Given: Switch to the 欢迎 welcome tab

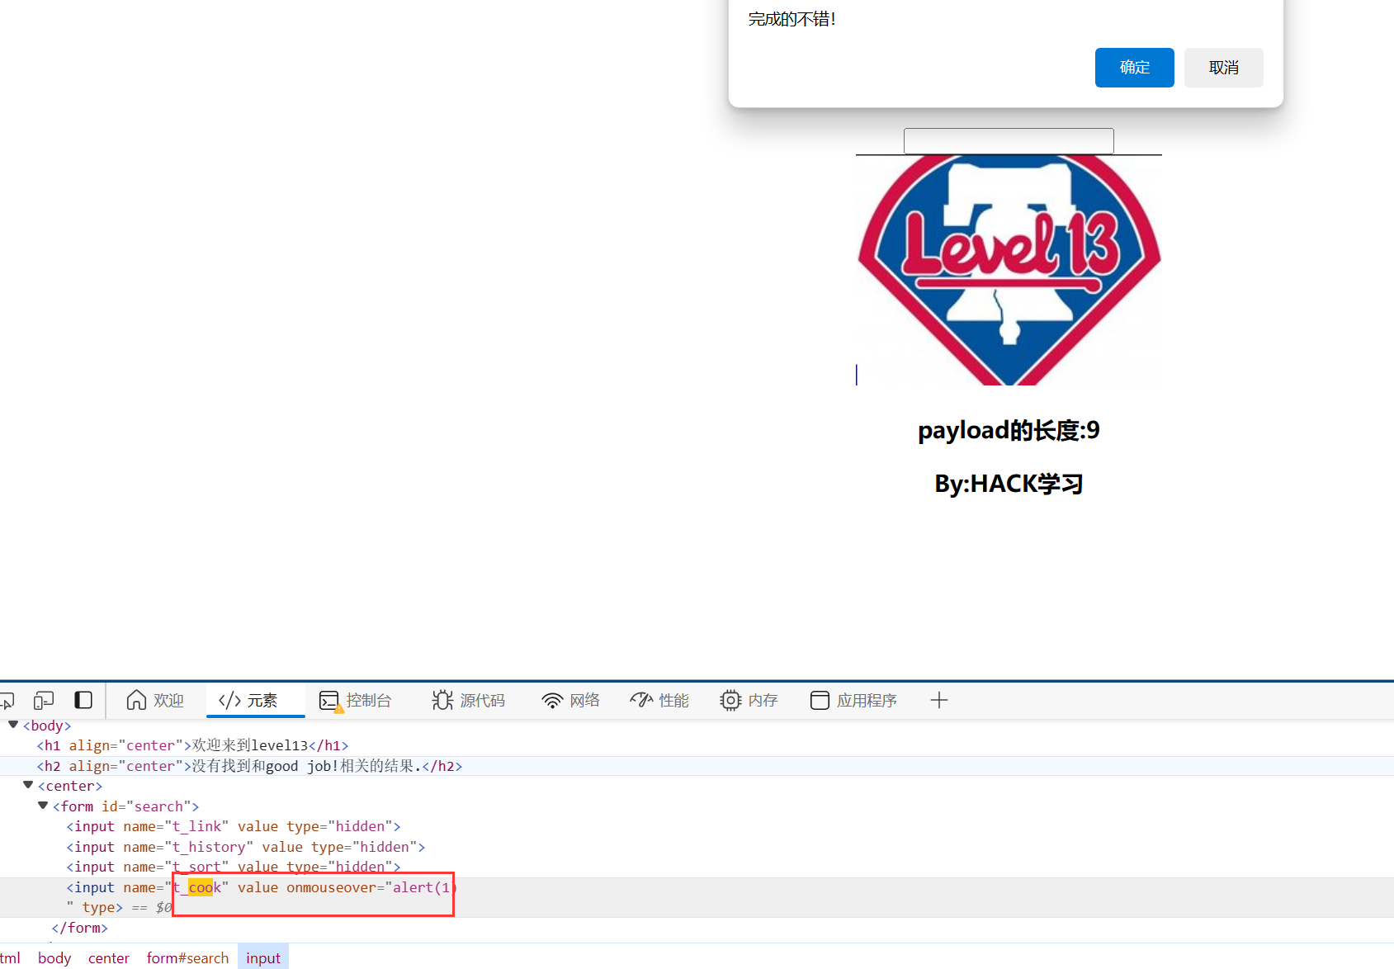Looking at the screenshot, I should (155, 700).
